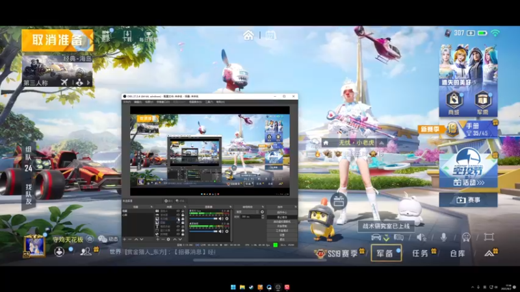The height and width of the screenshot is (292, 520).
Task: Remove scene with OBS scenes minus icon
Action: tap(129, 239)
